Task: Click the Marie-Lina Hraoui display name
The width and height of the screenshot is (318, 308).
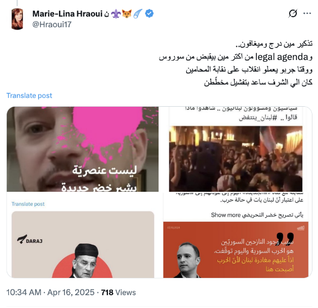Action: point(67,14)
